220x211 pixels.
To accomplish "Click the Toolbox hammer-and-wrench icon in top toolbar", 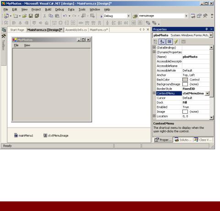I will click(205, 16).
